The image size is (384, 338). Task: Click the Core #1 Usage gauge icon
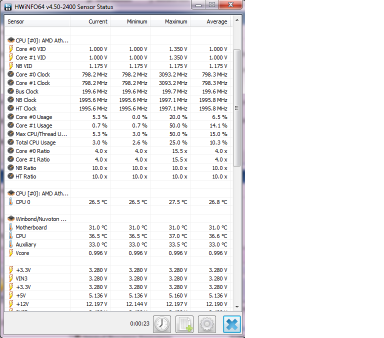(11, 125)
